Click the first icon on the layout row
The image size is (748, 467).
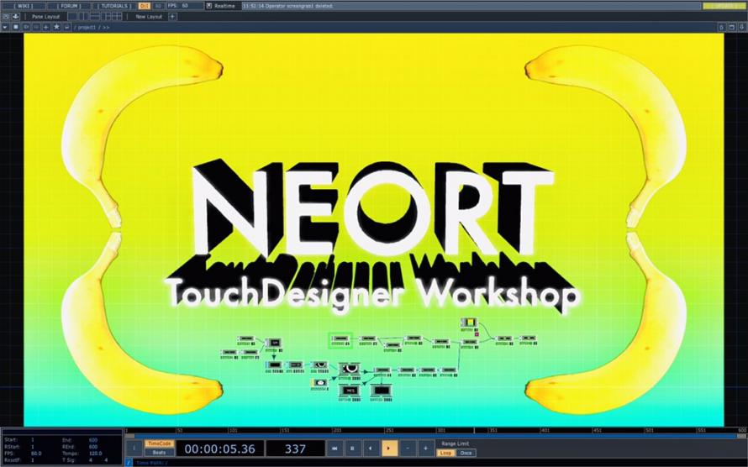[6, 17]
